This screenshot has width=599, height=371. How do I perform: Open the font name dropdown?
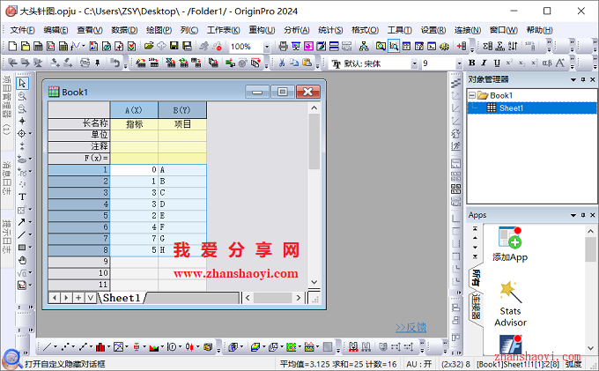click(x=415, y=63)
